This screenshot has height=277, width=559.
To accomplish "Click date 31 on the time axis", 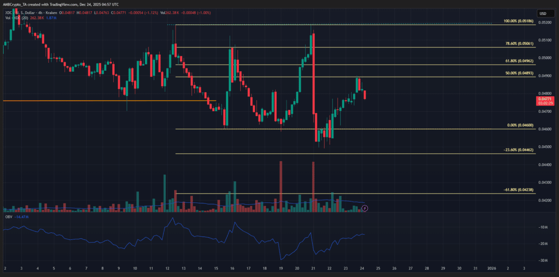I will tap(475, 269).
